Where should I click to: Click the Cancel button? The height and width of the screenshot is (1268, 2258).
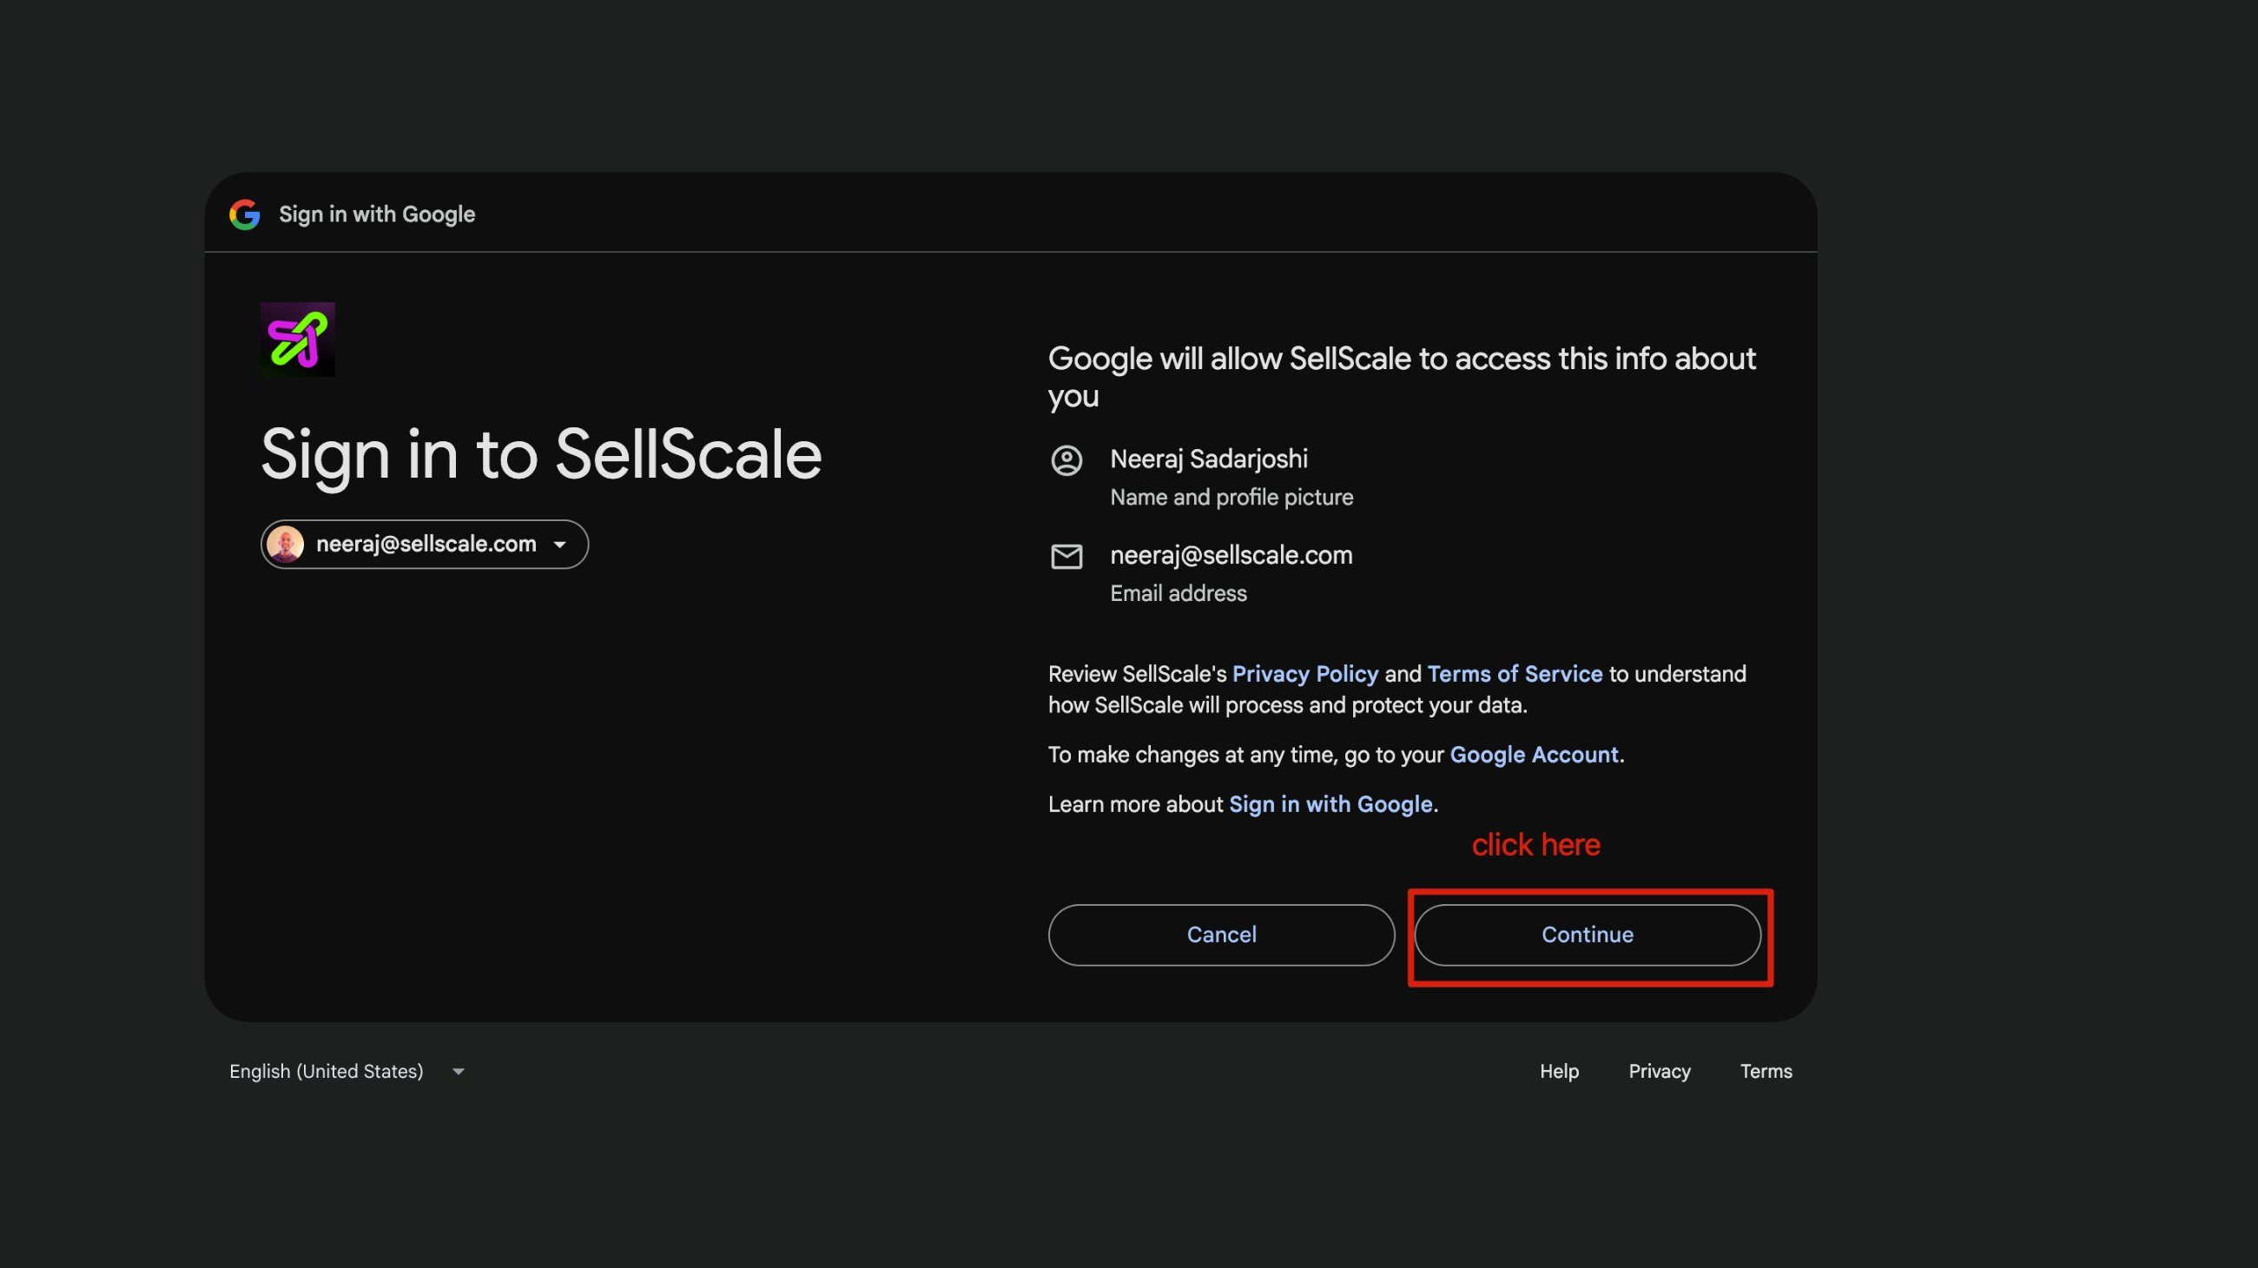click(1221, 935)
